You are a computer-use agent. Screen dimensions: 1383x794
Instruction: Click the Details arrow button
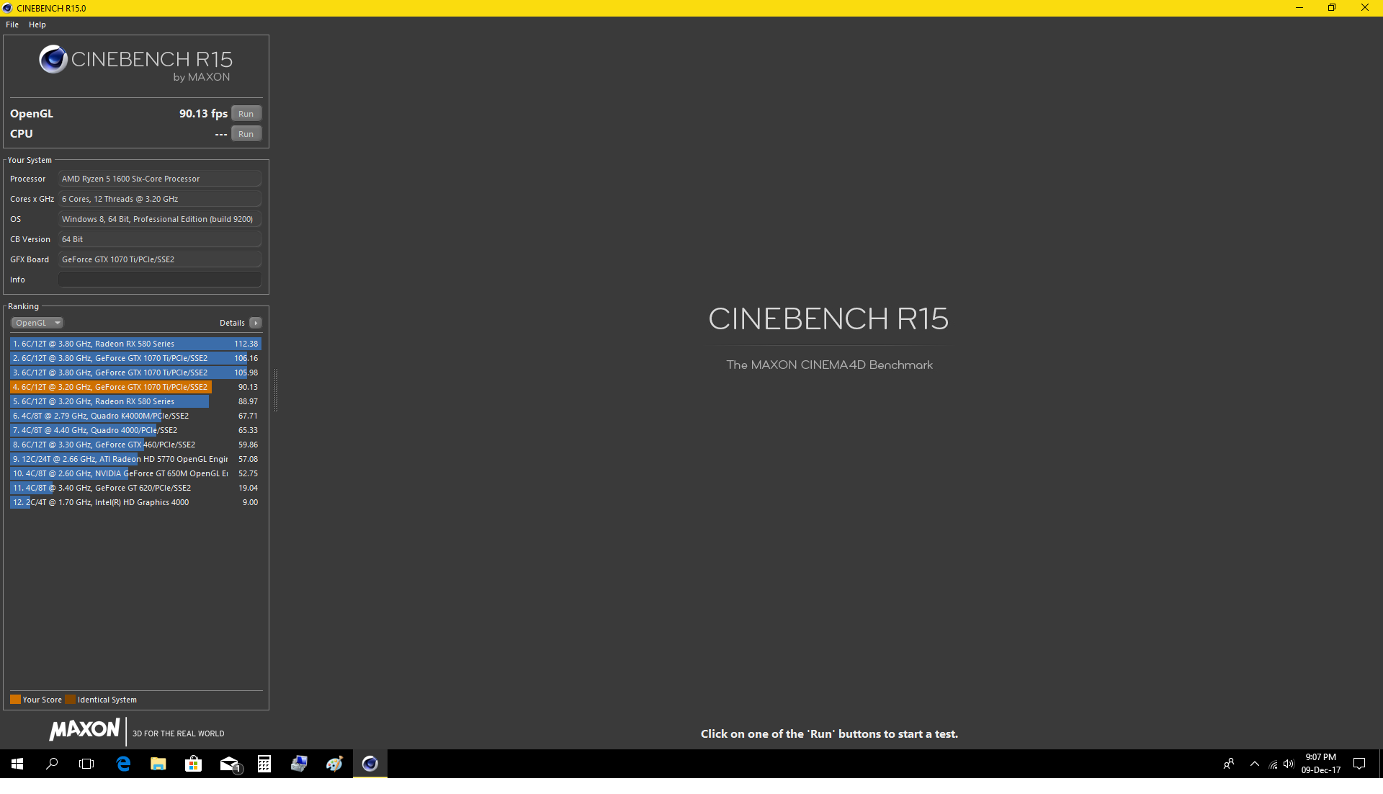click(x=256, y=323)
